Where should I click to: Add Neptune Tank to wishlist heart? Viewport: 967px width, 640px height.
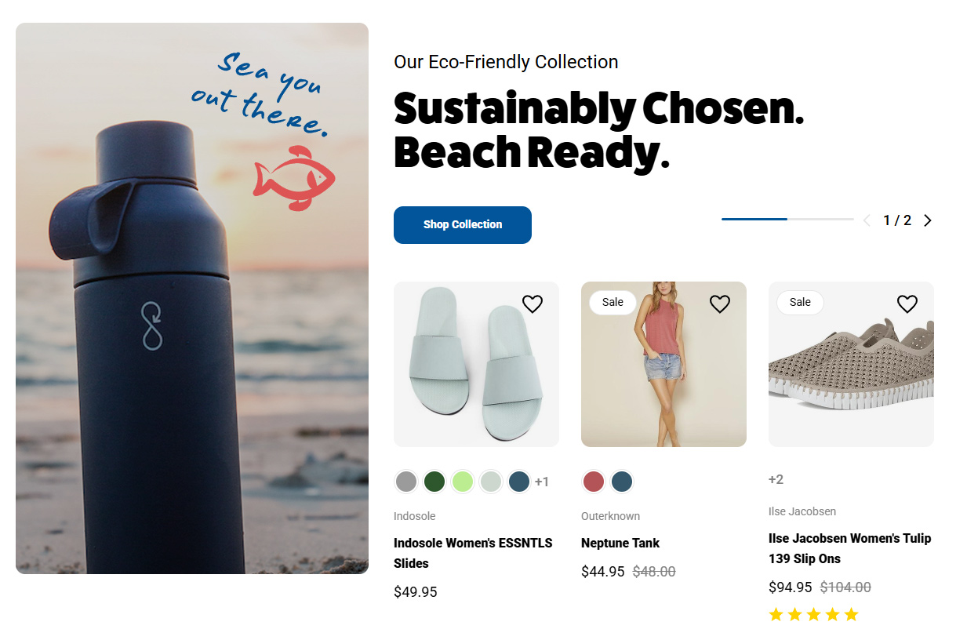[720, 304]
